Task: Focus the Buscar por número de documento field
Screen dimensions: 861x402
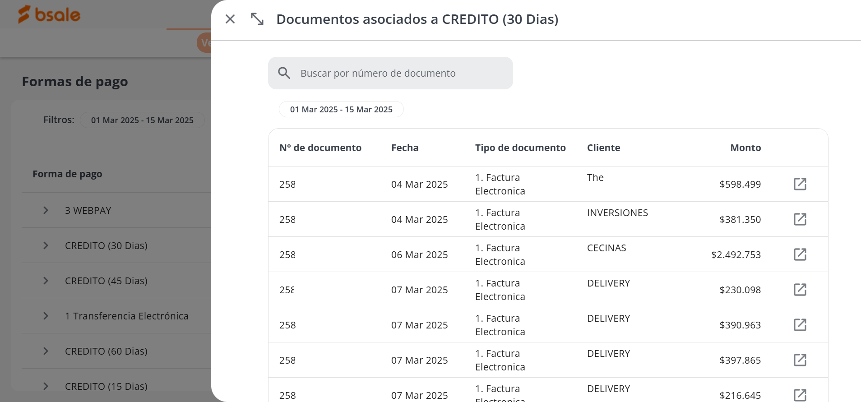Action: pyautogui.click(x=390, y=73)
